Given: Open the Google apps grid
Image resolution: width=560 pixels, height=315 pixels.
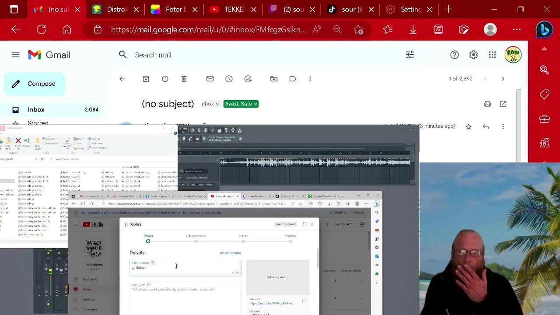Looking at the screenshot, I should [493, 55].
